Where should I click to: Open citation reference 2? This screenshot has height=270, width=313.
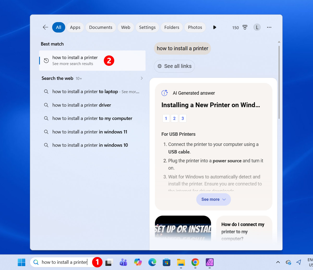(174, 118)
